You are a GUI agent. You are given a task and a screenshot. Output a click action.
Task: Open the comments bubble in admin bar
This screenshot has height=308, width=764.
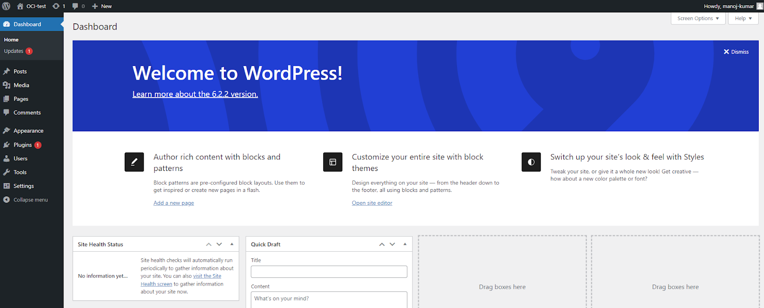pos(75,6)
